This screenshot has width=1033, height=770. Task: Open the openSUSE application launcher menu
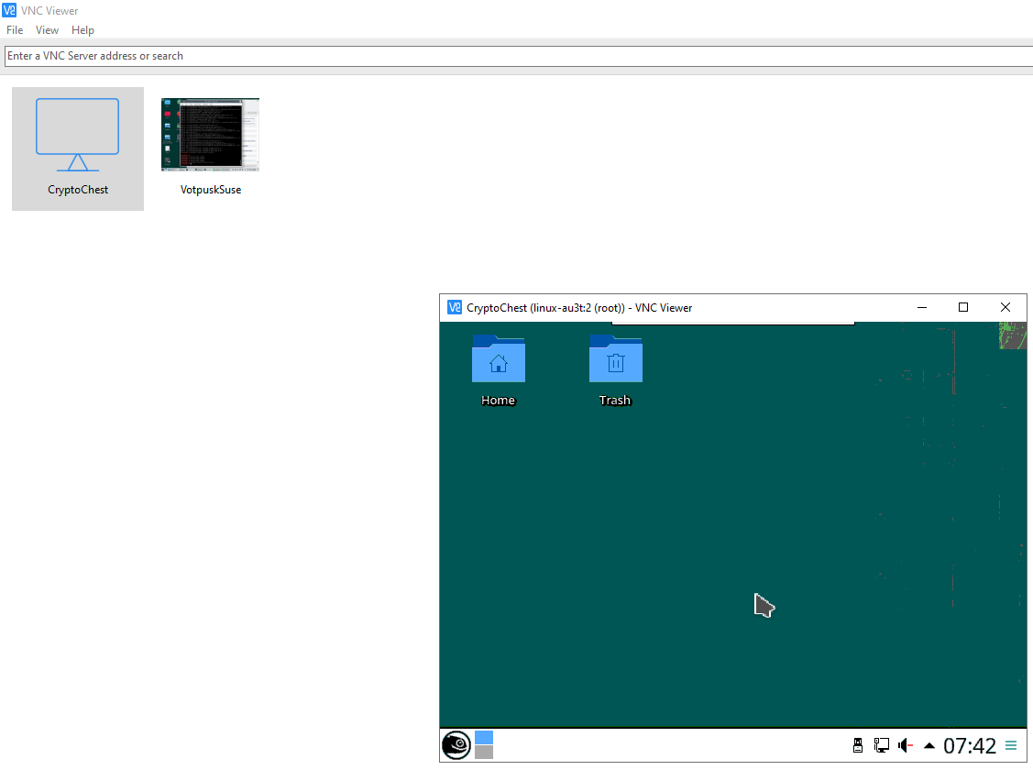tap(456, 745)
